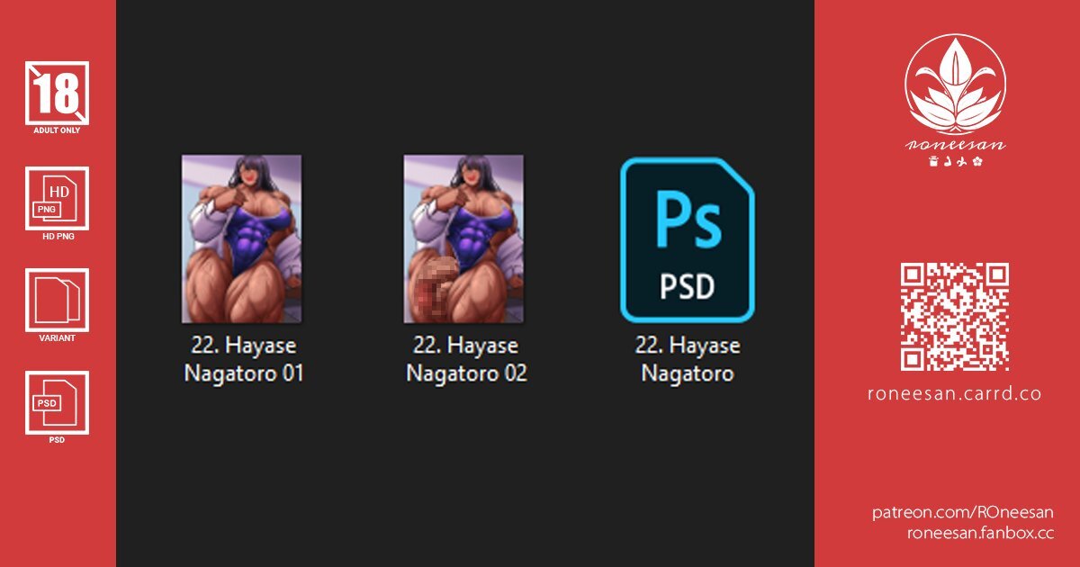The height and width of the screenshot is (567, 1080).
Task: Select the Hayase Nagatoro 02 thumbnail
Action: point(463,239)
